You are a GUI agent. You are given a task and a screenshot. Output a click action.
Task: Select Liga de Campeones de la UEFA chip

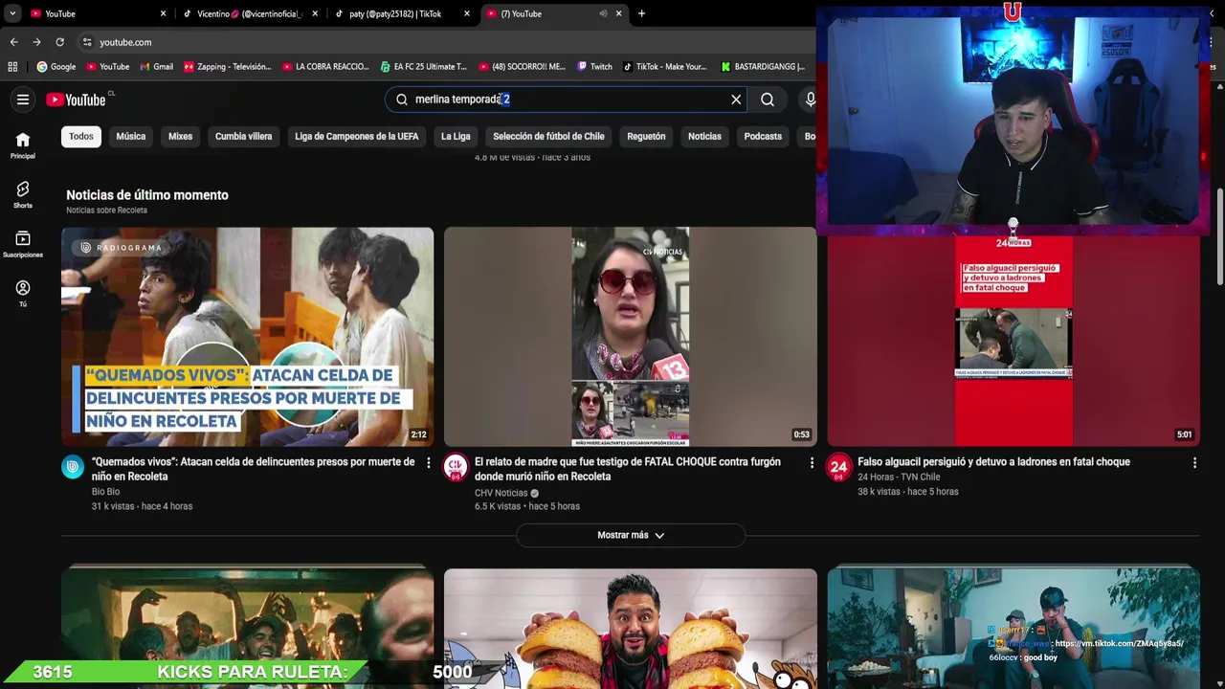click(x=356, y=136)
